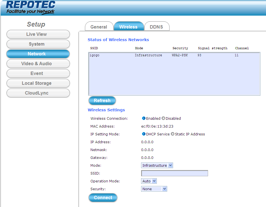Refresh the wireless networks list
266x207 pixels.
pos(102,101)
